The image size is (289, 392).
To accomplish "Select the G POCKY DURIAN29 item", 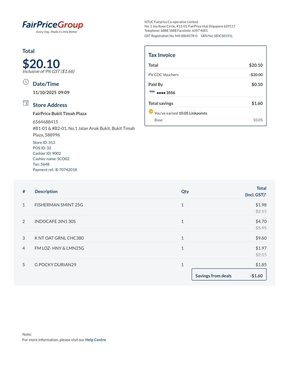I will 55,265.
